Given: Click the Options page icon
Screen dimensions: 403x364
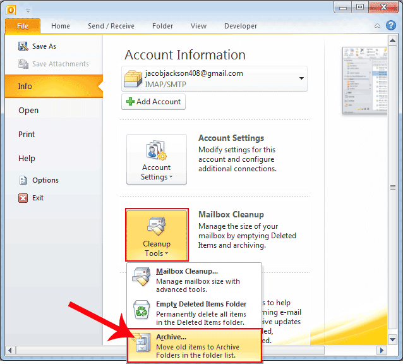Looking at the screenshot, I should 23,180.
